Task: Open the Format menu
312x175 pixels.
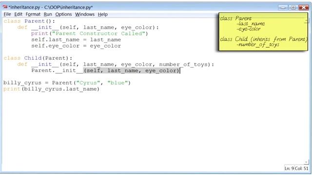Action: pyautogui.click(x=33, y=14)
